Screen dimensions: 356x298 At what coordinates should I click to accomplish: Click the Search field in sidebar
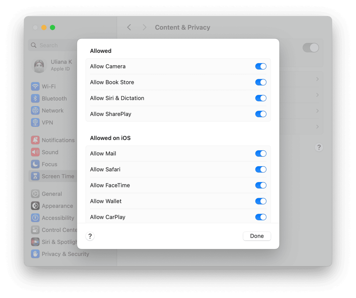pos(53,45)
